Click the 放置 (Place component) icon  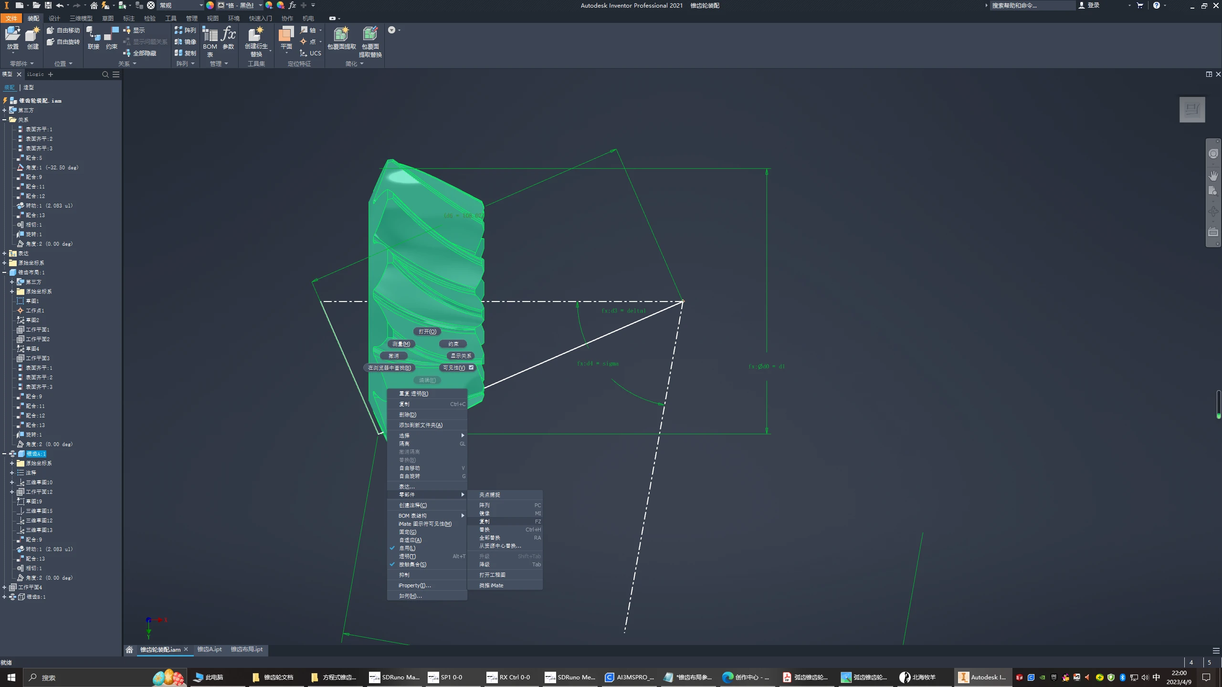(x=12, y=34)
